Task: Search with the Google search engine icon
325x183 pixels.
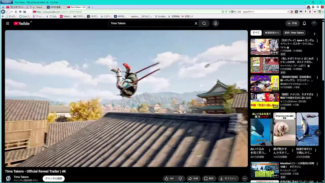Action: 319,12
